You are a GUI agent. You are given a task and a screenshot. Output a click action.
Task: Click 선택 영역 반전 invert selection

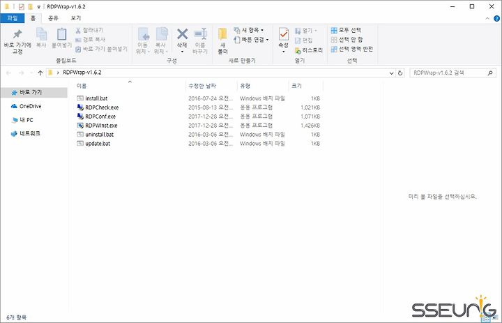click(x=352, y=49)
